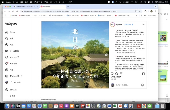Click Chrome home button

(17, 11)
